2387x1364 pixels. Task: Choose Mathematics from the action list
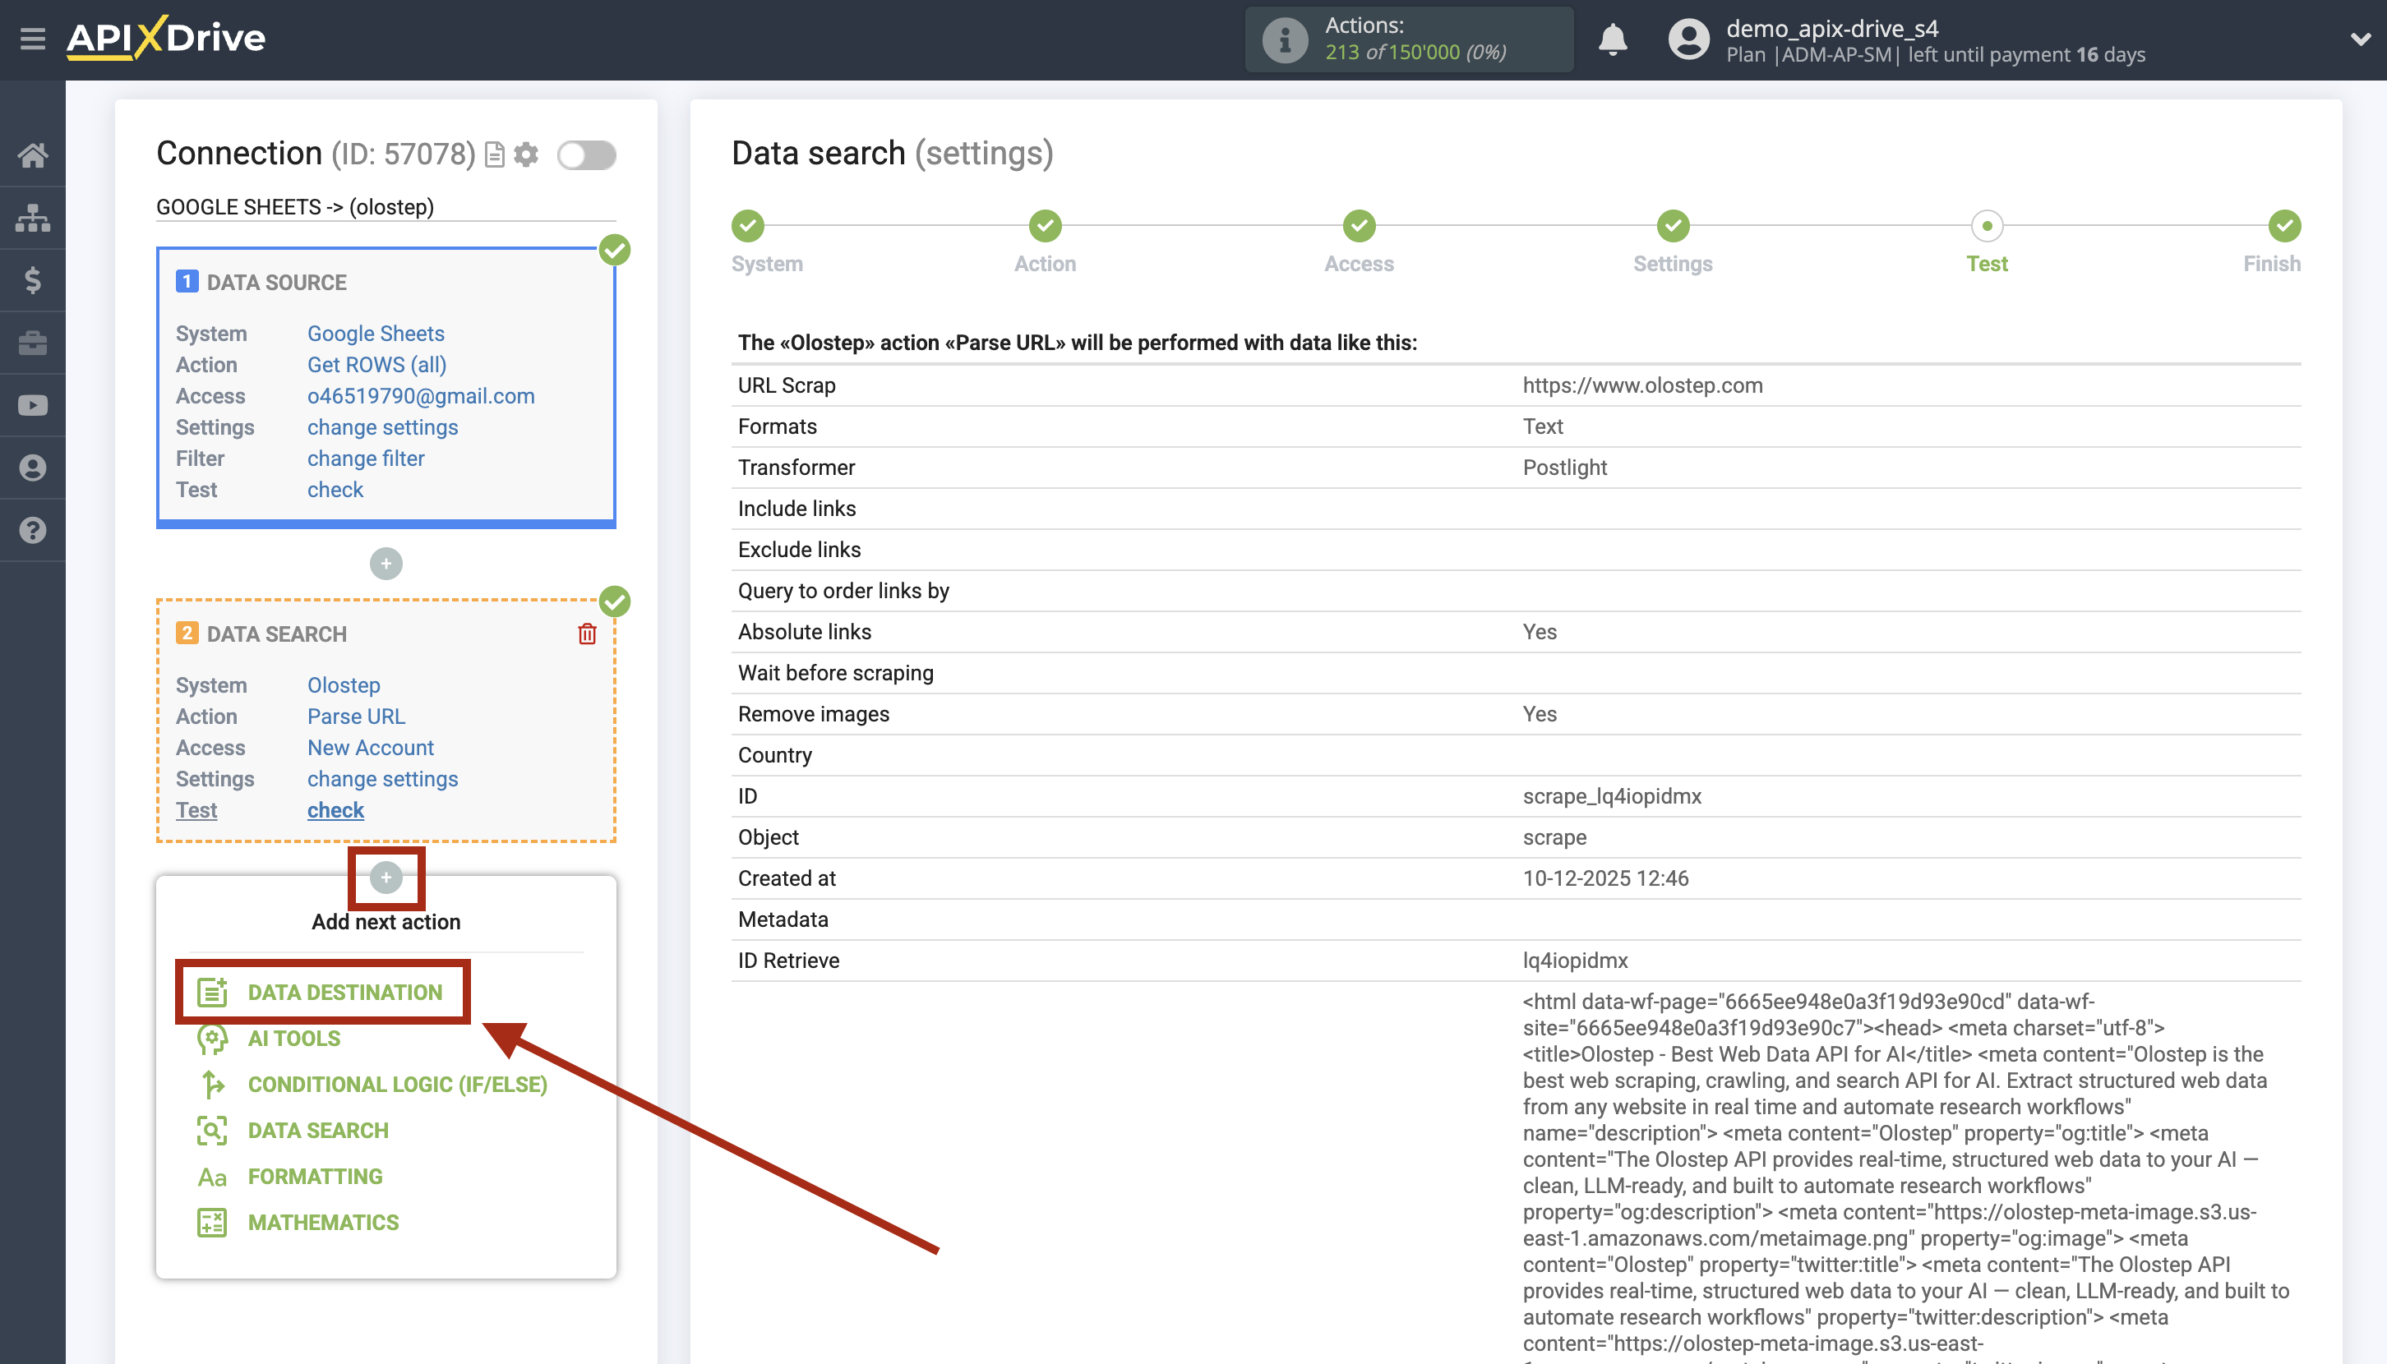[322, 1223]
